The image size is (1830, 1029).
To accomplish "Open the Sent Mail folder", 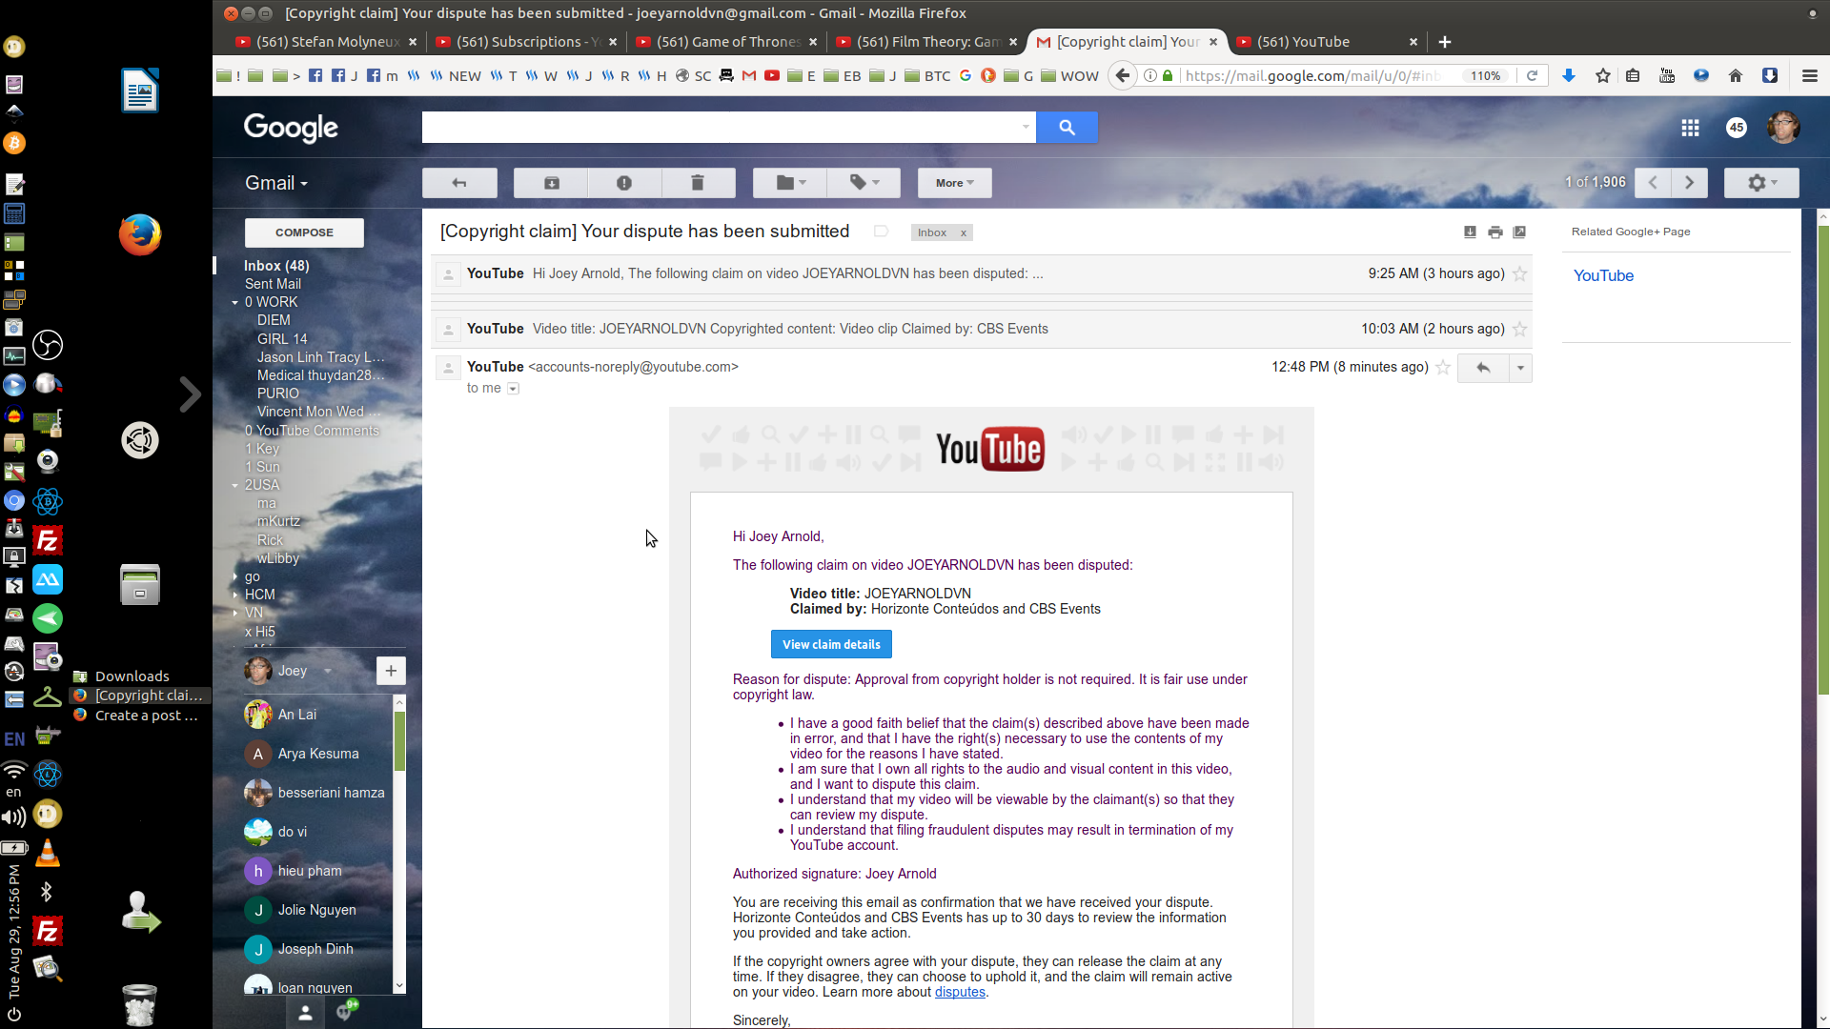I will pyautogui.click(x=273, y=284).
